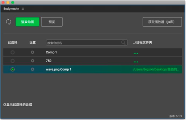Click the green 渲染动画 render button
The image size is (186, 120).
[27, 22]
